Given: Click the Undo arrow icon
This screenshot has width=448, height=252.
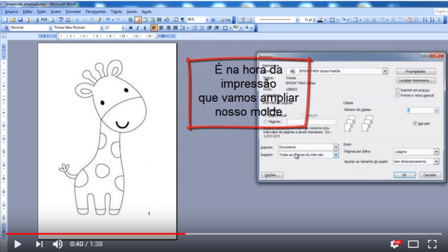Looking at the screenshot, I should (108, 20).
